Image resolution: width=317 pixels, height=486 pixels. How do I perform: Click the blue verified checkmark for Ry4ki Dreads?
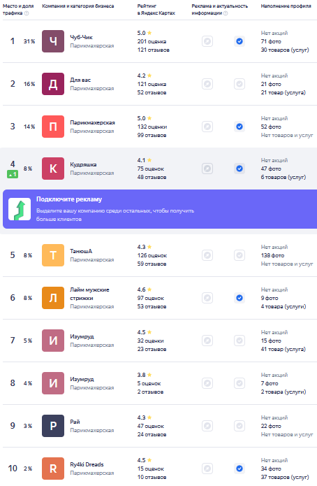239,469
